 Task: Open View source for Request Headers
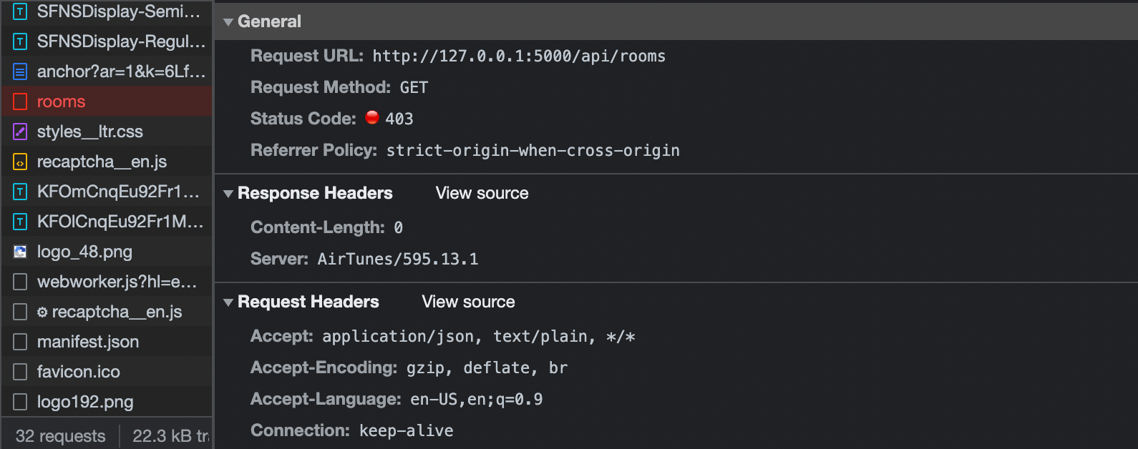pos(467,302)
